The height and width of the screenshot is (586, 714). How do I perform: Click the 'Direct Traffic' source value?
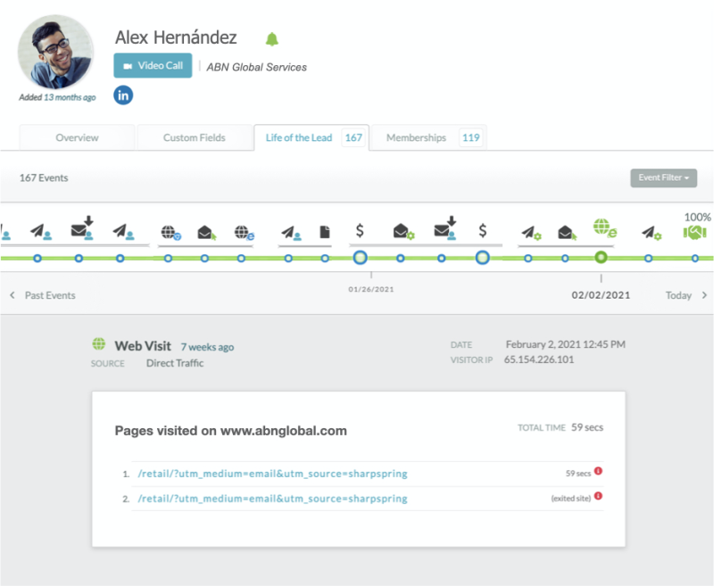[x=175, y=363]
